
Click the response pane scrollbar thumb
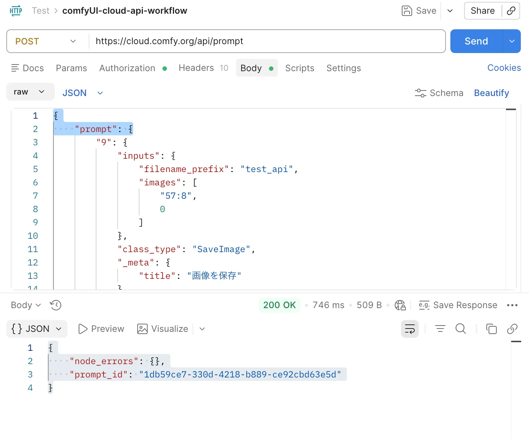click(x=516, y=341)
